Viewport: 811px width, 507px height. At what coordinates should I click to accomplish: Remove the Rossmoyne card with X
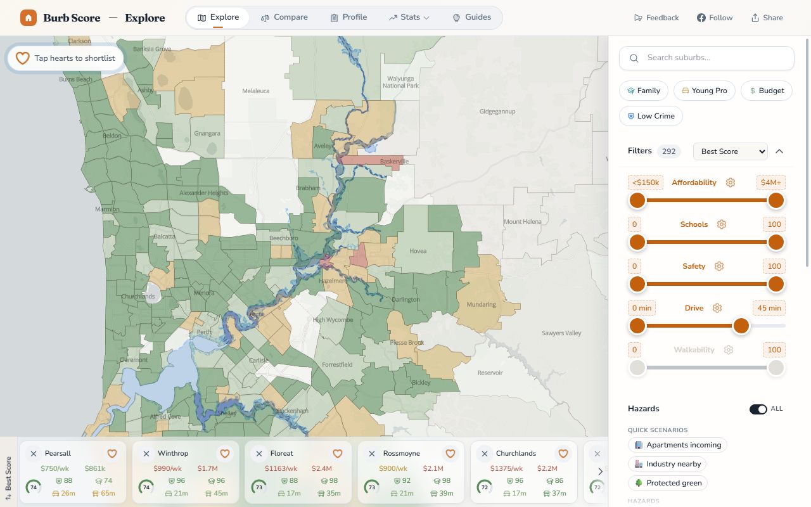(371, 454)
